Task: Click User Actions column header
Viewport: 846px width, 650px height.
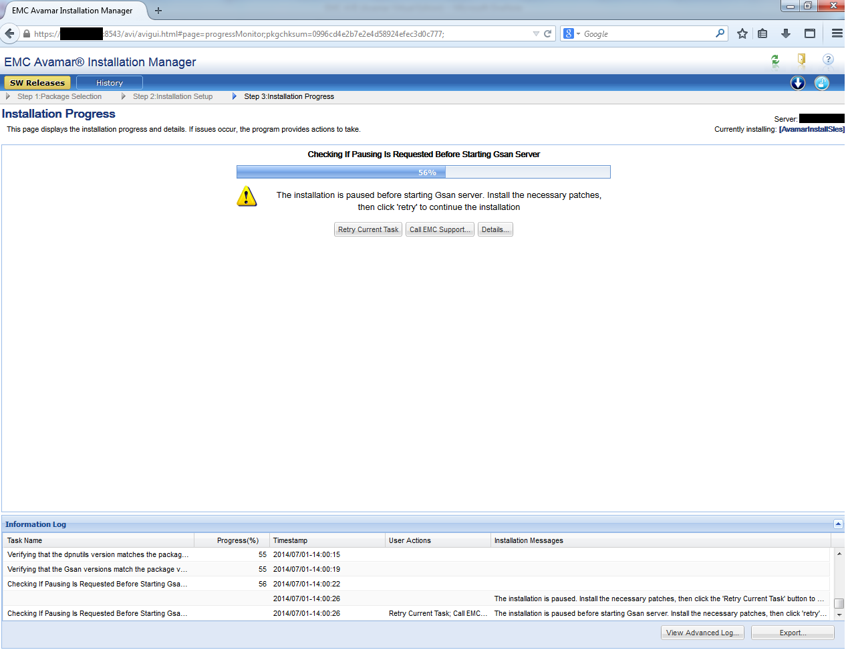Action: coord(438,540)
